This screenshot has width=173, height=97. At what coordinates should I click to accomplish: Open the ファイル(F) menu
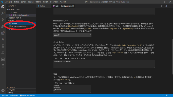tap(8, 2)
